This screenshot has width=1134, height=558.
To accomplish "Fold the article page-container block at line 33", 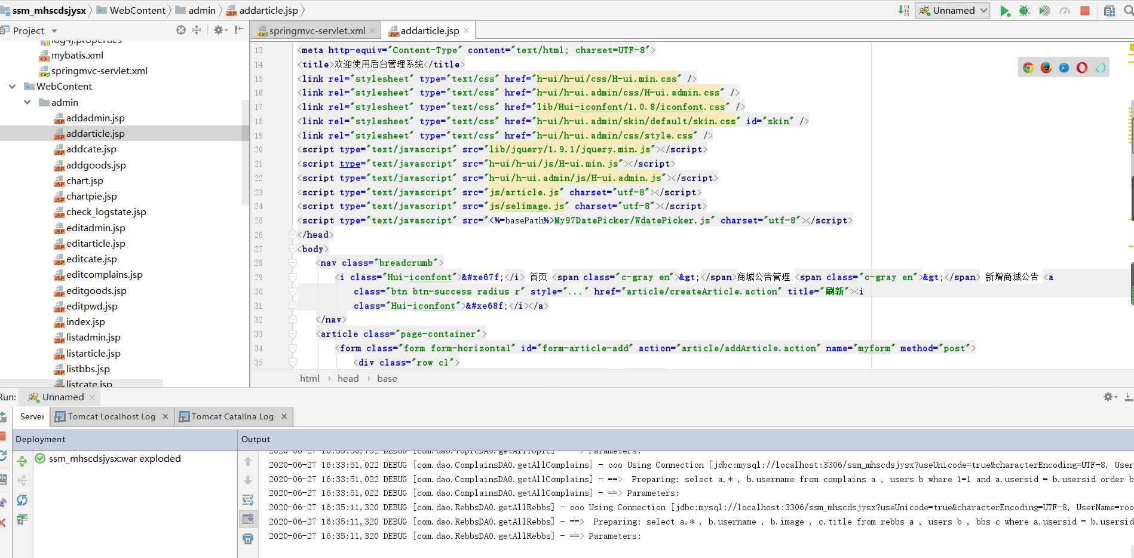I will (292, 334).
